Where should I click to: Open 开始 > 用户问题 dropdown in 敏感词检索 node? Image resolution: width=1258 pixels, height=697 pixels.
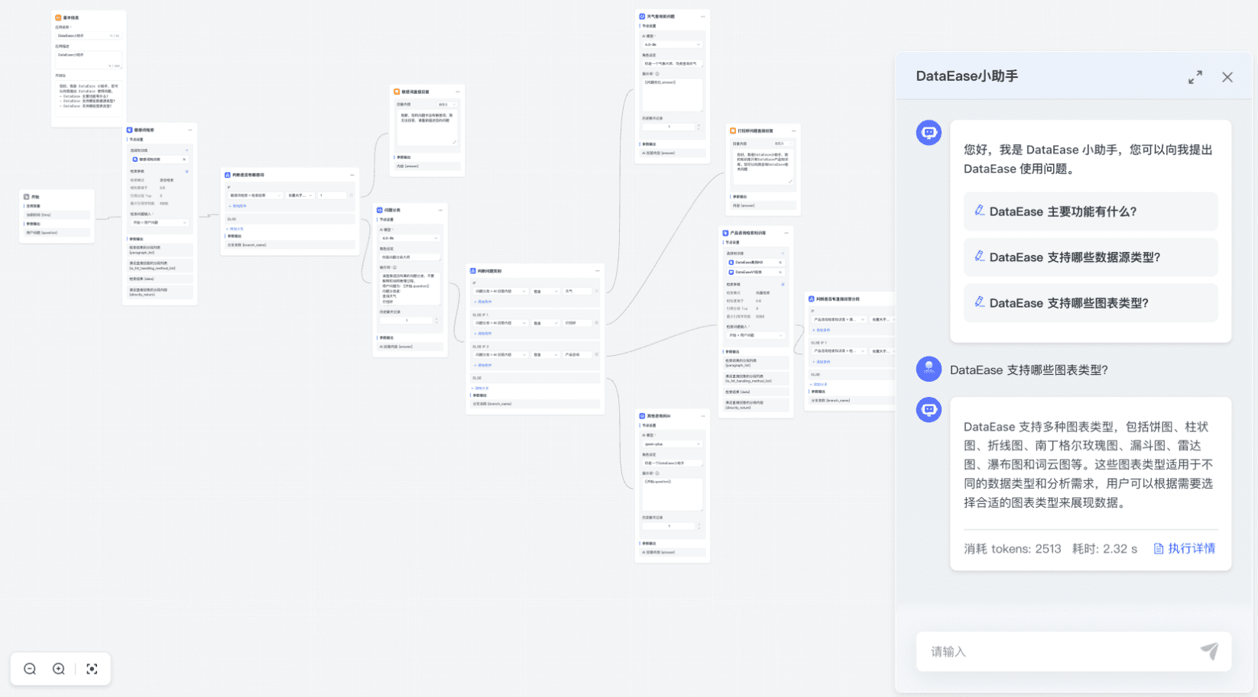click(x=160, y=223)
